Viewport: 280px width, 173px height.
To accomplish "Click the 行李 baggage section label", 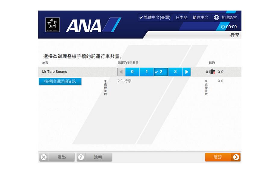I will 235,35.
